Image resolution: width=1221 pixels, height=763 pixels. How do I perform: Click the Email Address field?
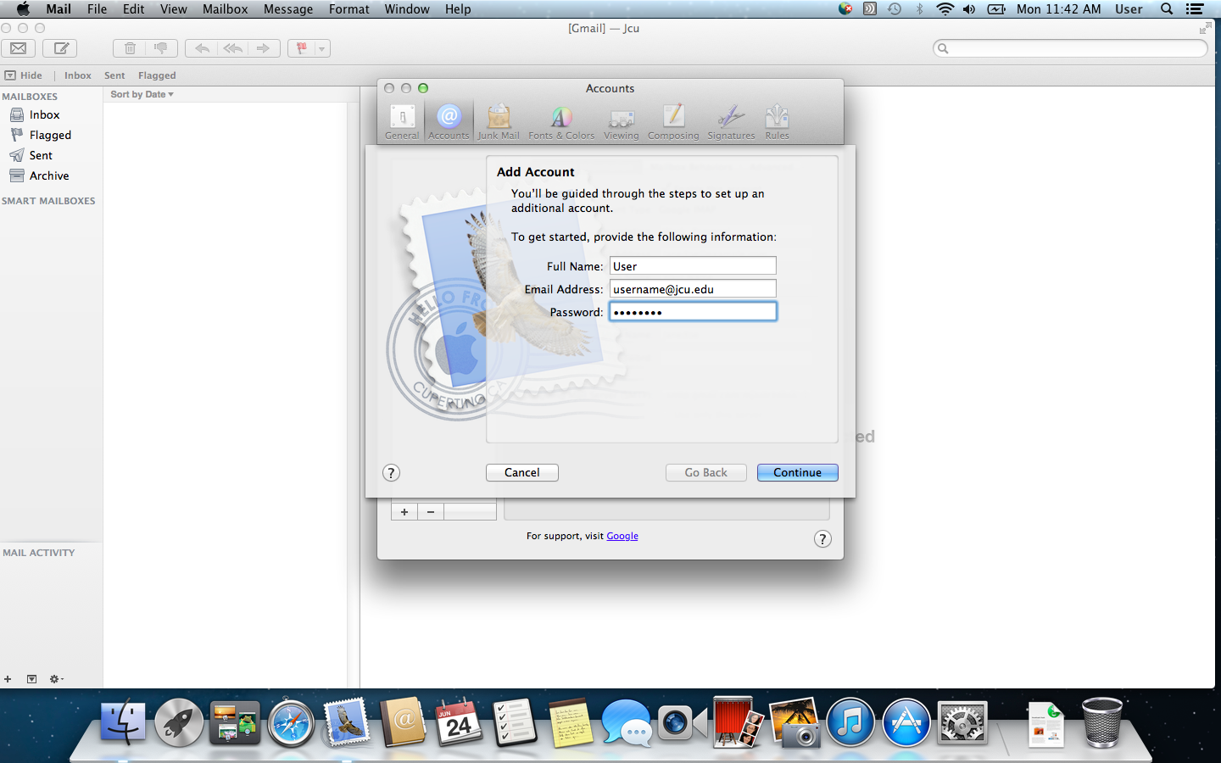(693, 289)
